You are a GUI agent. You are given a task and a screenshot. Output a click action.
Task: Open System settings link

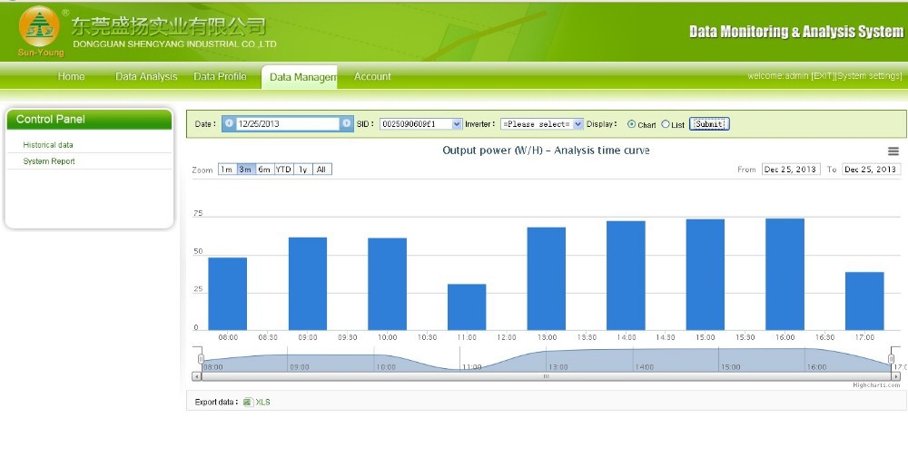point(869,76)
